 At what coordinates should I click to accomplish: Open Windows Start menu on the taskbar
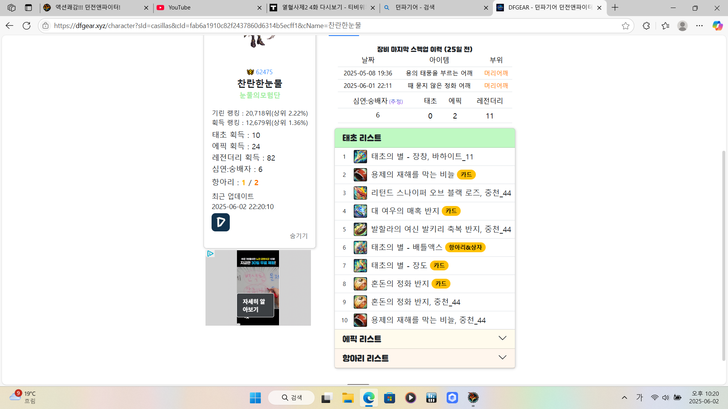pos(255,398)
